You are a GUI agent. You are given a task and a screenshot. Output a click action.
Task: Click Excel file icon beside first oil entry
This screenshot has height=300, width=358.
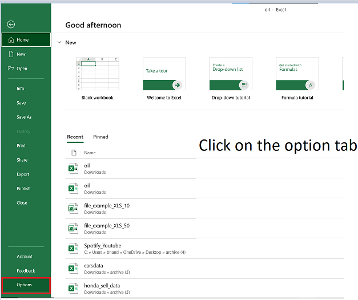pyautogui.click(x=73, y=168)
